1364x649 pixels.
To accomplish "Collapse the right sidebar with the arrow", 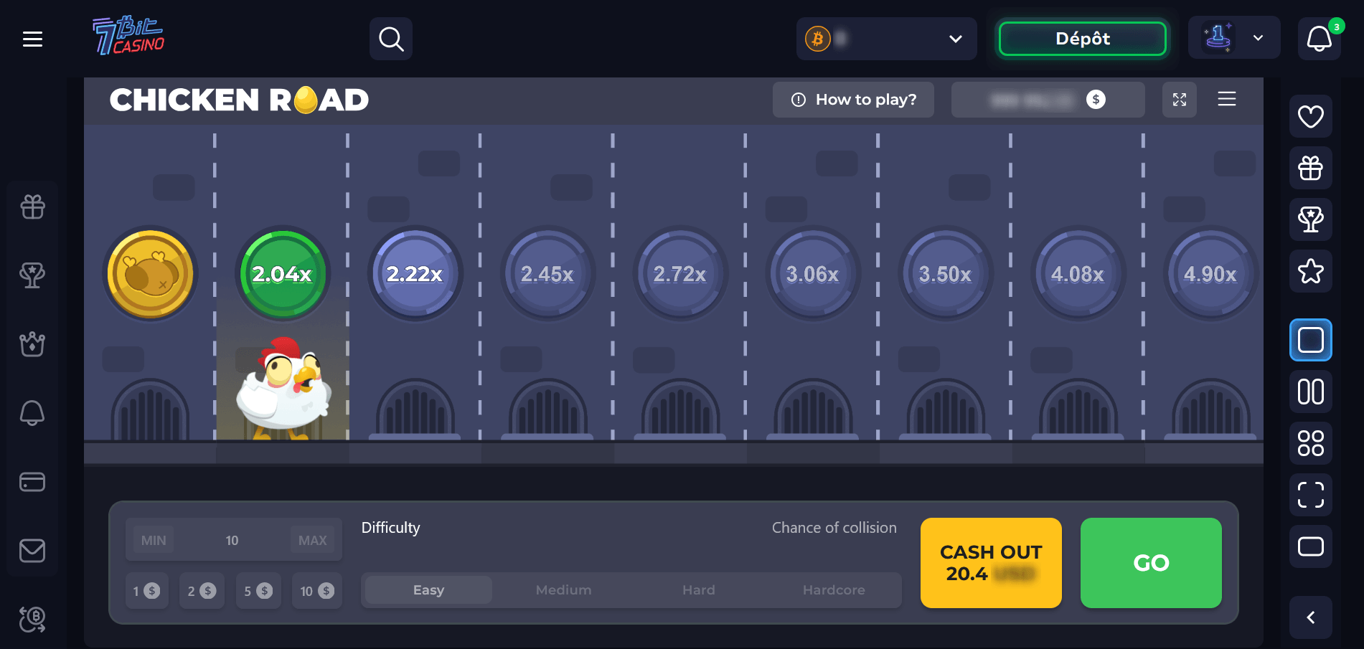I will coord(1310,617).
